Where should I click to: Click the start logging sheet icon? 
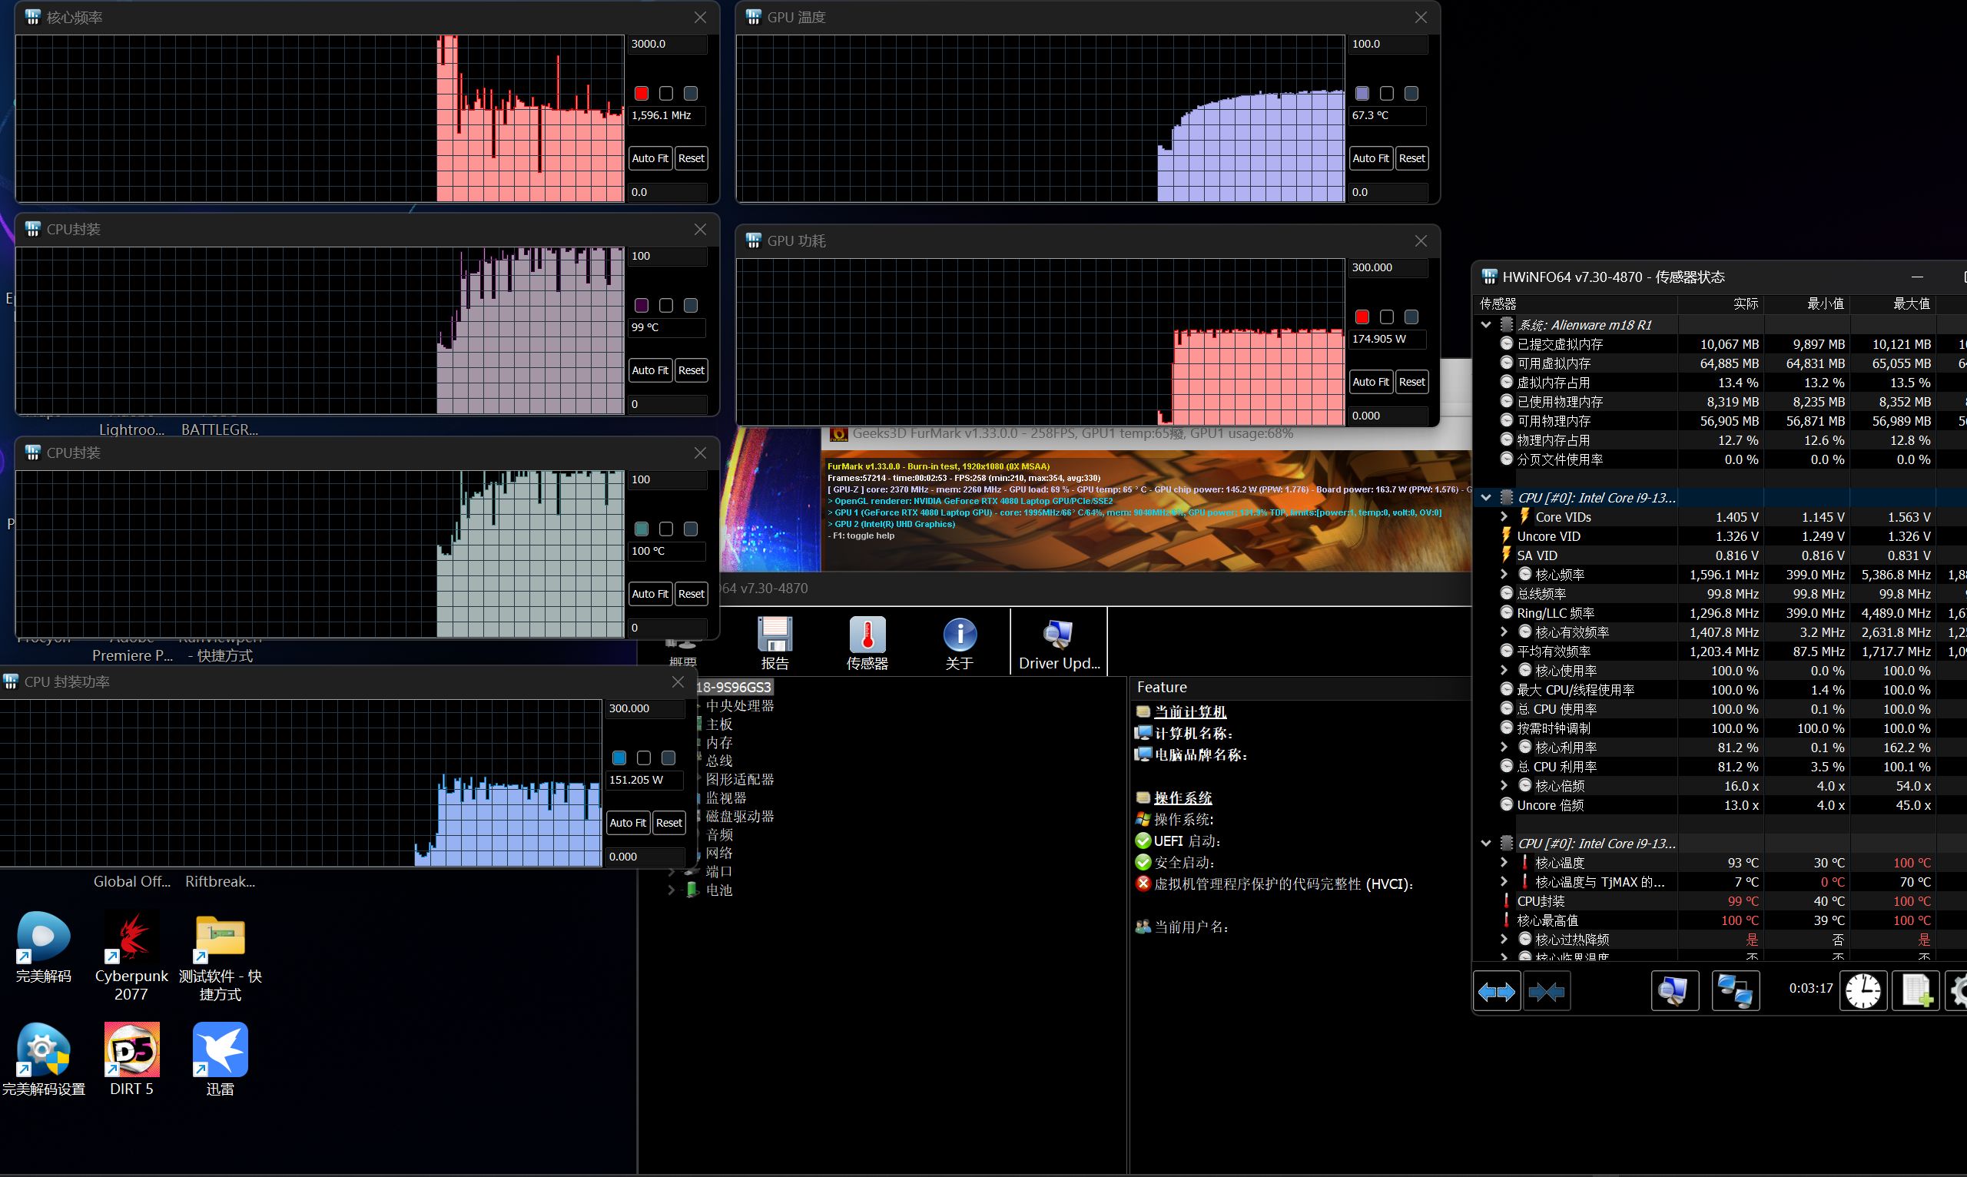coord(1916,990)
